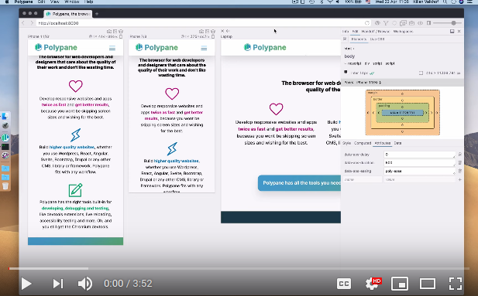This screenshot has width=478, height=296.
Task: Click the data-aos-easing value field
Action: point(419,171)
